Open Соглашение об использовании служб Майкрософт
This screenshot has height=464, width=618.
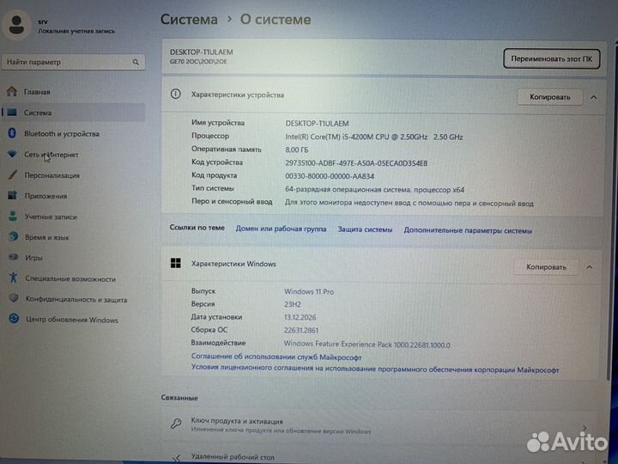[x=276, y=357]
